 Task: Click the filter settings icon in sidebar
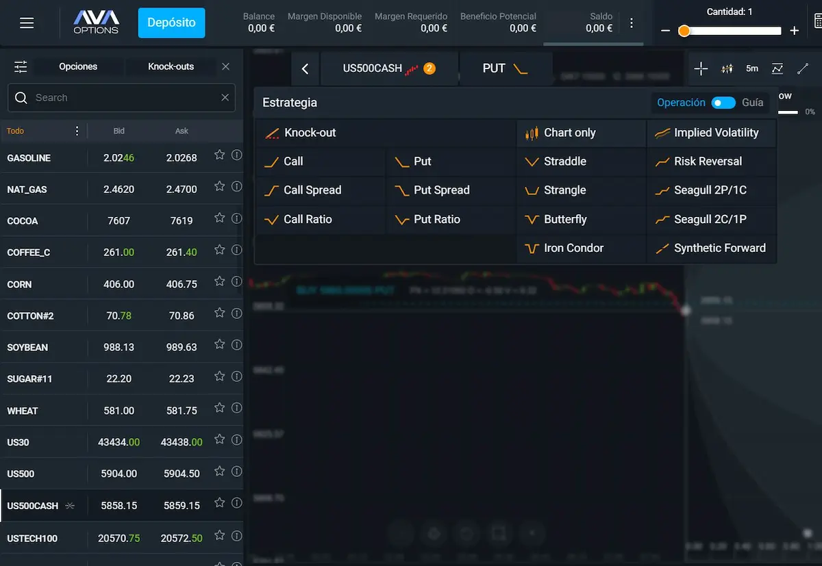click(x=21, y=66)
